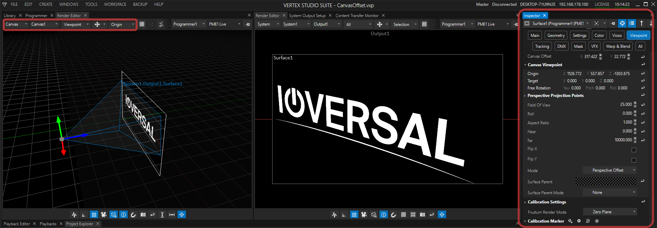Open the Output1 dropdown in right render editor
Image resolution: width=657 pixels, height=228 pixels.
click(327, 24)
